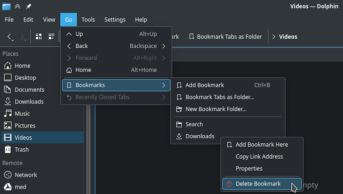Select Videos in Places panel
Image resolution: width=343 pixels, height=194 pixels.
click(42, 137)
